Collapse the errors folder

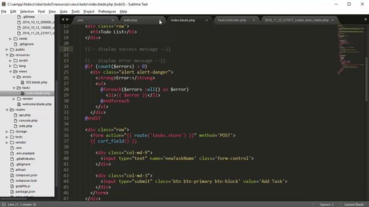(x=14, y=77)
